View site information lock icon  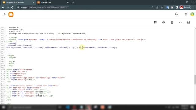coord(18,7)
